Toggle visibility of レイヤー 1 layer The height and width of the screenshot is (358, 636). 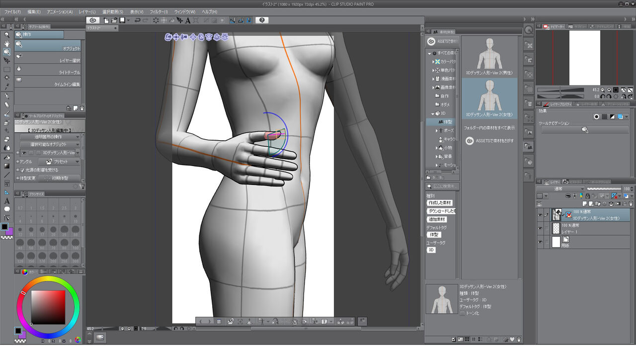coord(540,228)
